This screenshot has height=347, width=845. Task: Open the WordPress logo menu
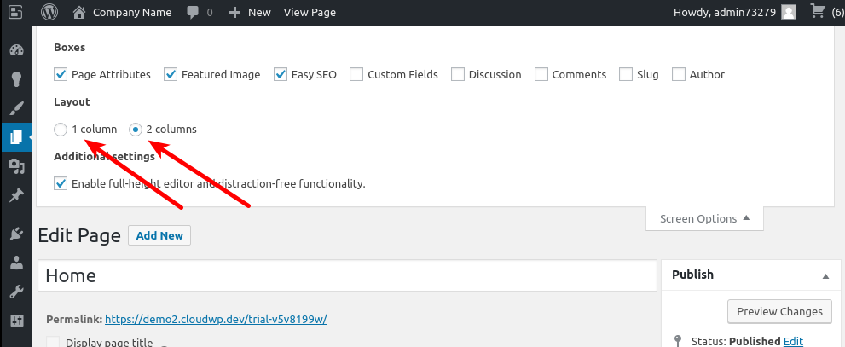point(49,12)
